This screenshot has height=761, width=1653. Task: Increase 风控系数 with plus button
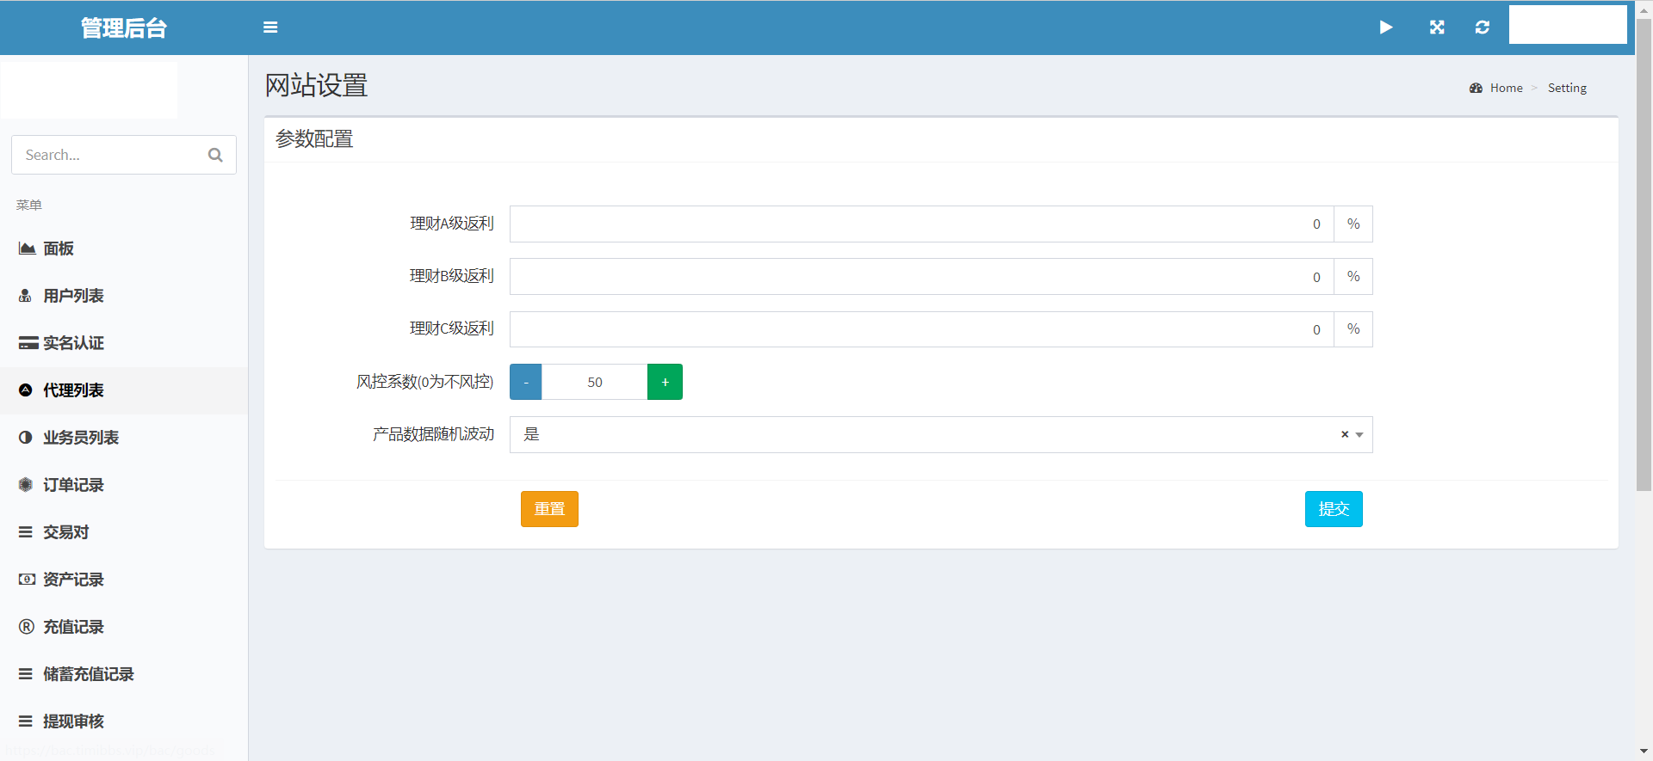click(665, 382)
